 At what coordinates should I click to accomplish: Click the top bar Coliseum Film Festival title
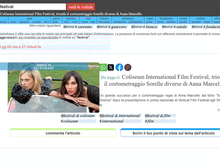click(x=71, y=14)
